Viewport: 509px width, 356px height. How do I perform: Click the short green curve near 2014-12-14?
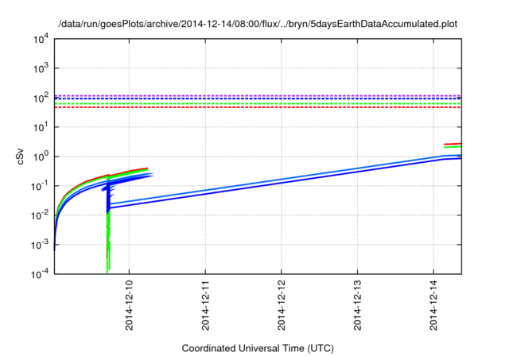pos(453,147)
